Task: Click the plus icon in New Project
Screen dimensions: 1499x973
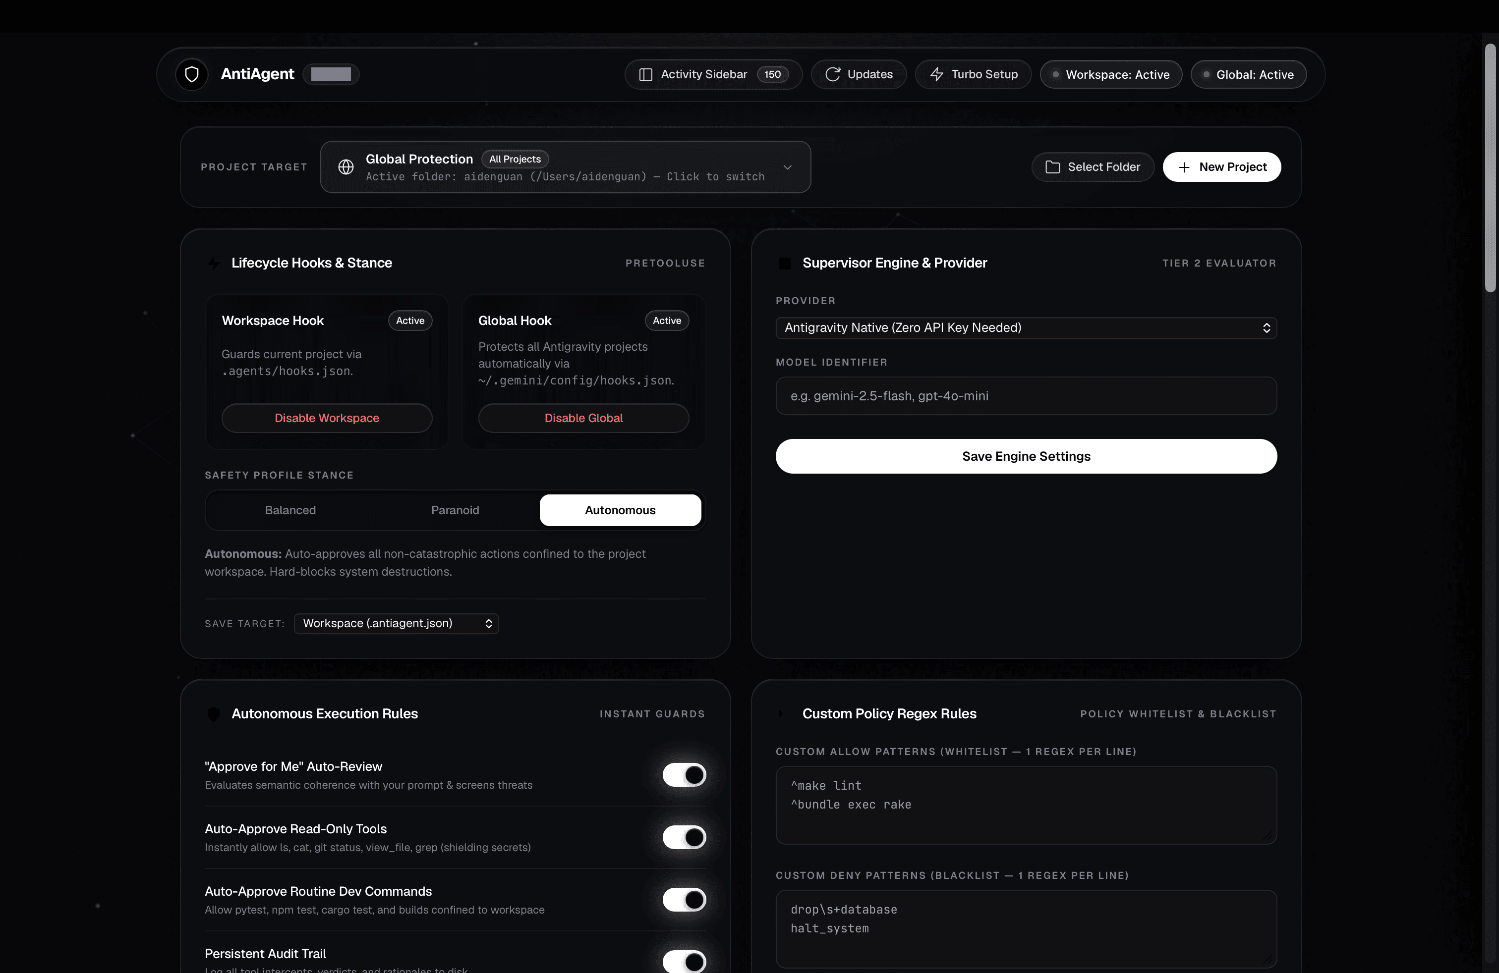Action: point(1183,167)
